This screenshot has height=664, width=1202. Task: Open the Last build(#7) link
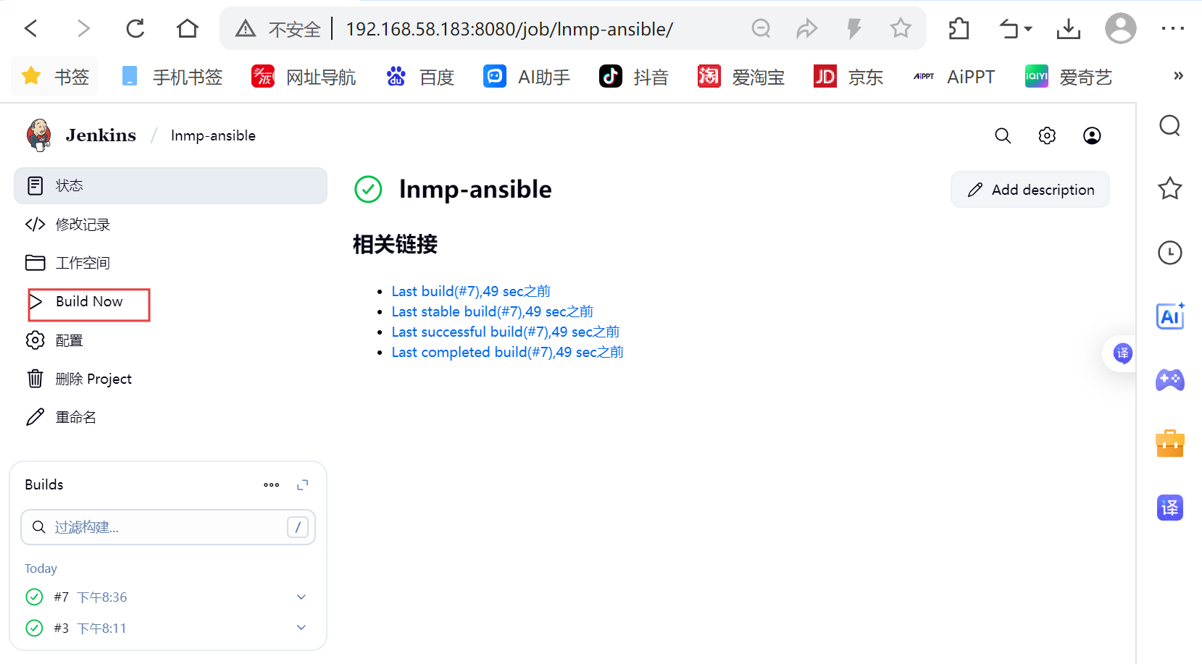471,291
